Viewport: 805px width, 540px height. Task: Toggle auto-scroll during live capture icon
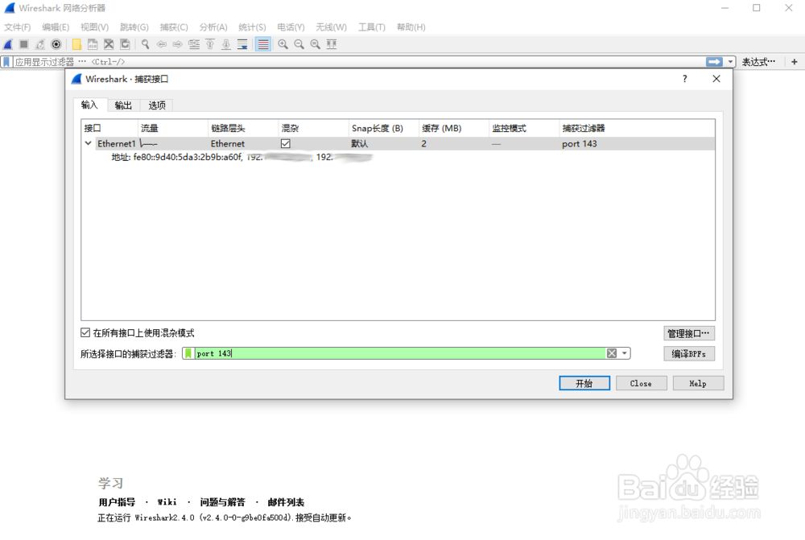pos(242,44)
